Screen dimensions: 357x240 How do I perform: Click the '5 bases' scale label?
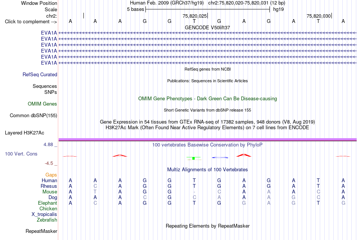135,9
